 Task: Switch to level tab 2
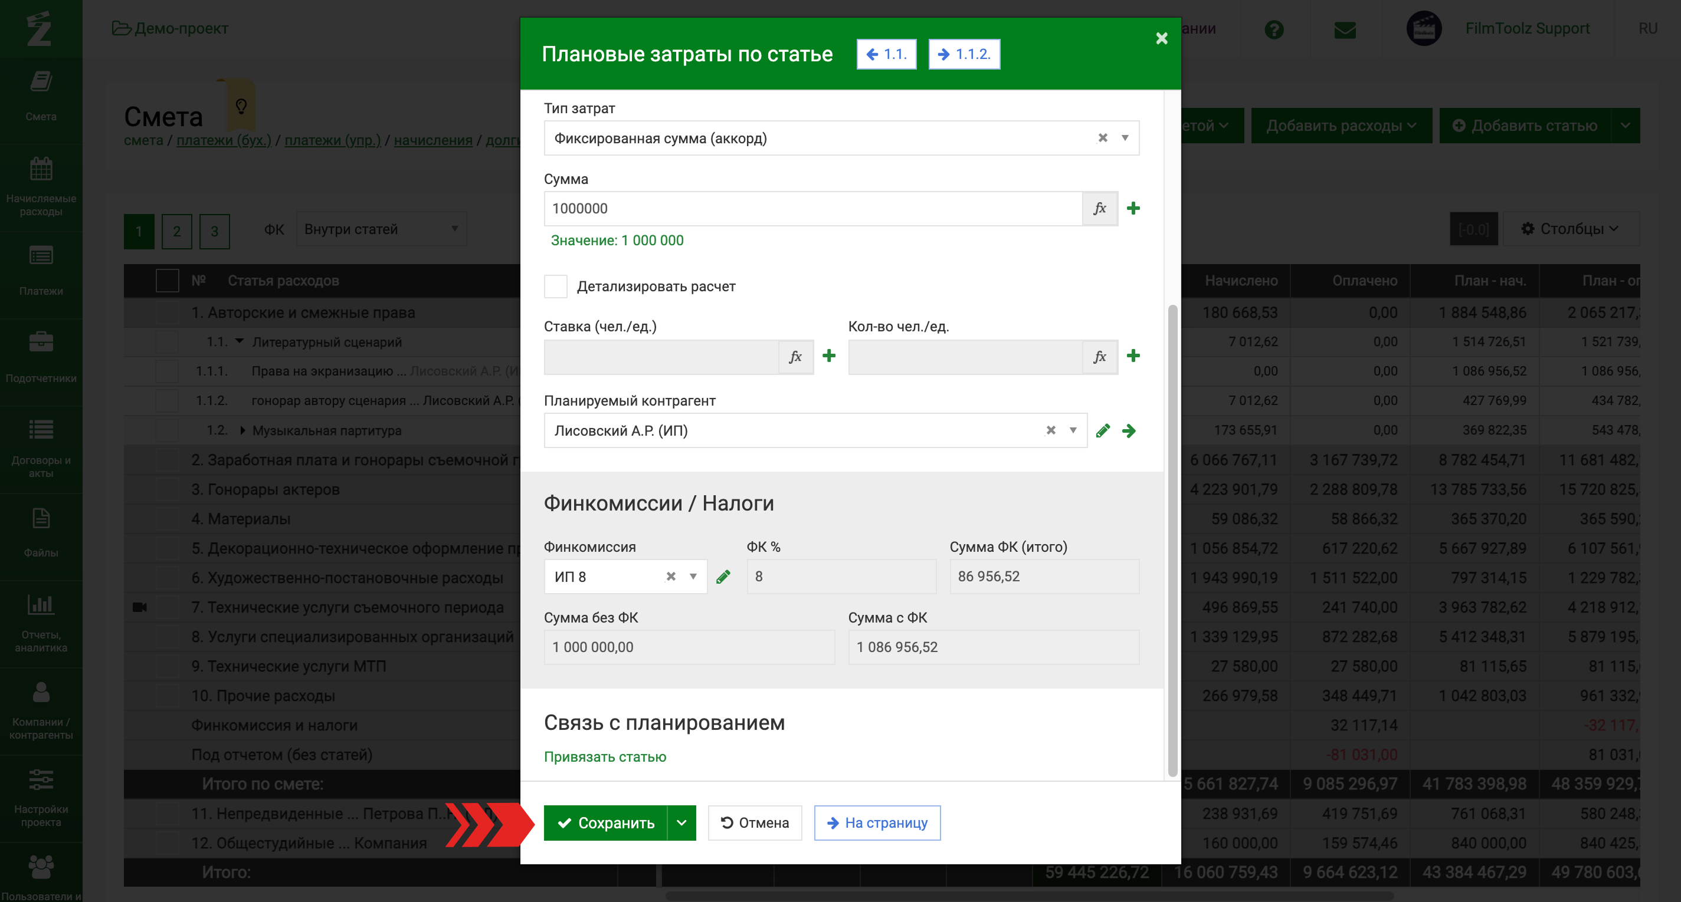[x=177, y=231]
